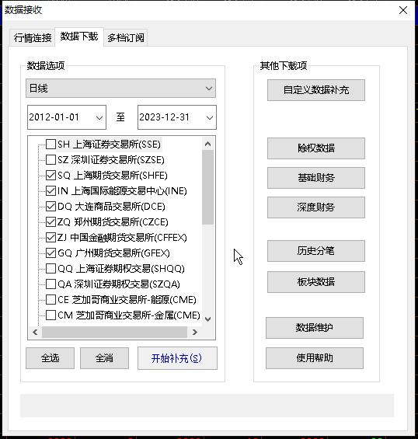Expand the 2023-12-31 end date picker

click(x=210, y=117)
